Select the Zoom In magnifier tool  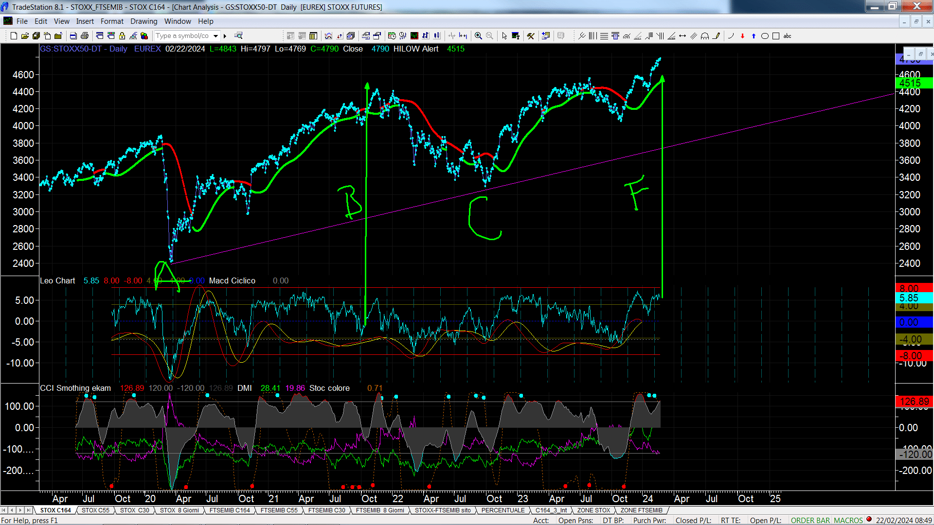478,35
